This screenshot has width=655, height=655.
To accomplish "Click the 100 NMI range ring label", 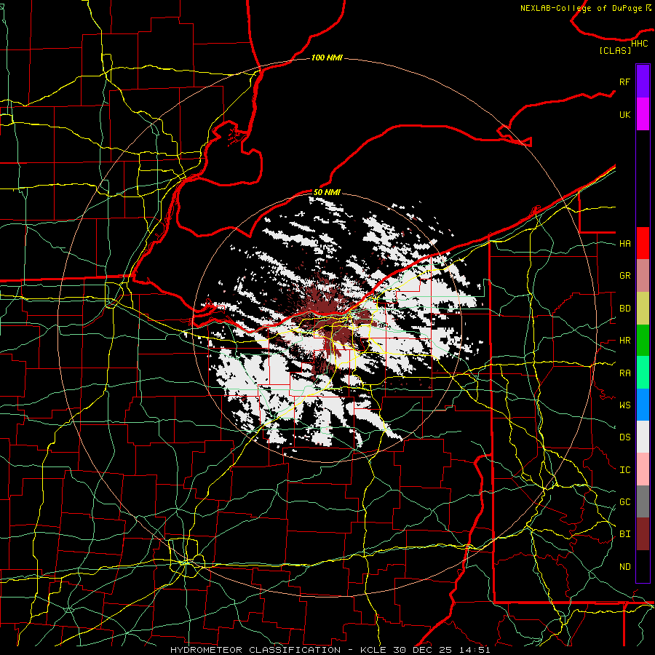I will click(x=327, y=57).
